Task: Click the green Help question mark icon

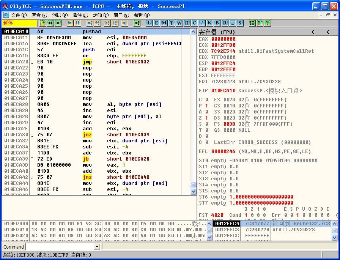Action: (267, 23)
